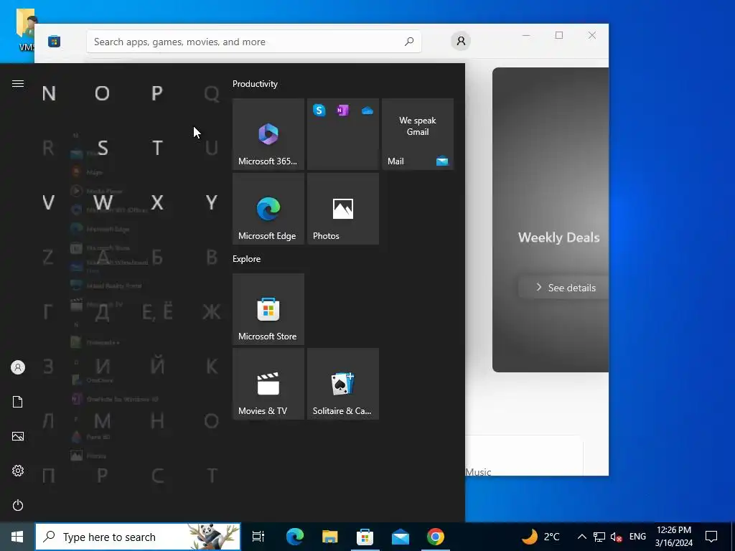Jump to apps starting with letter W
The height and width of the screenshot is (551, 735).
click(103, 202)
